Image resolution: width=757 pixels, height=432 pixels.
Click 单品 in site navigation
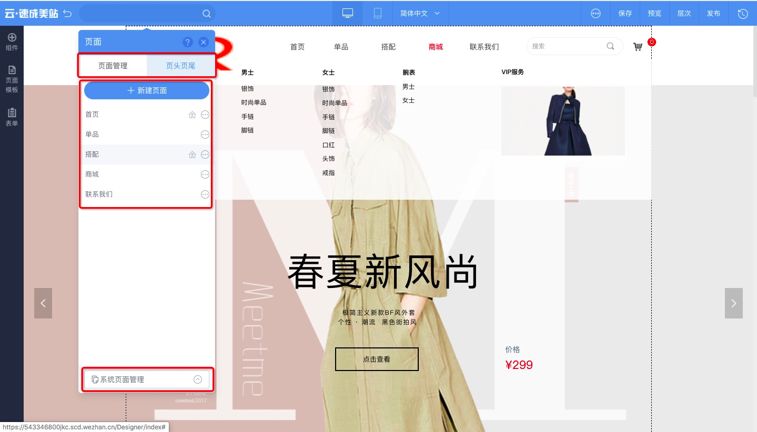tap(341, 47)
